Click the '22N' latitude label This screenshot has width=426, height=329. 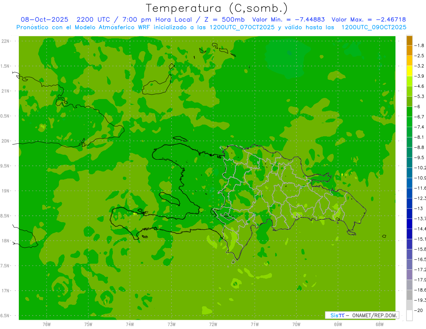coord(5,41)
